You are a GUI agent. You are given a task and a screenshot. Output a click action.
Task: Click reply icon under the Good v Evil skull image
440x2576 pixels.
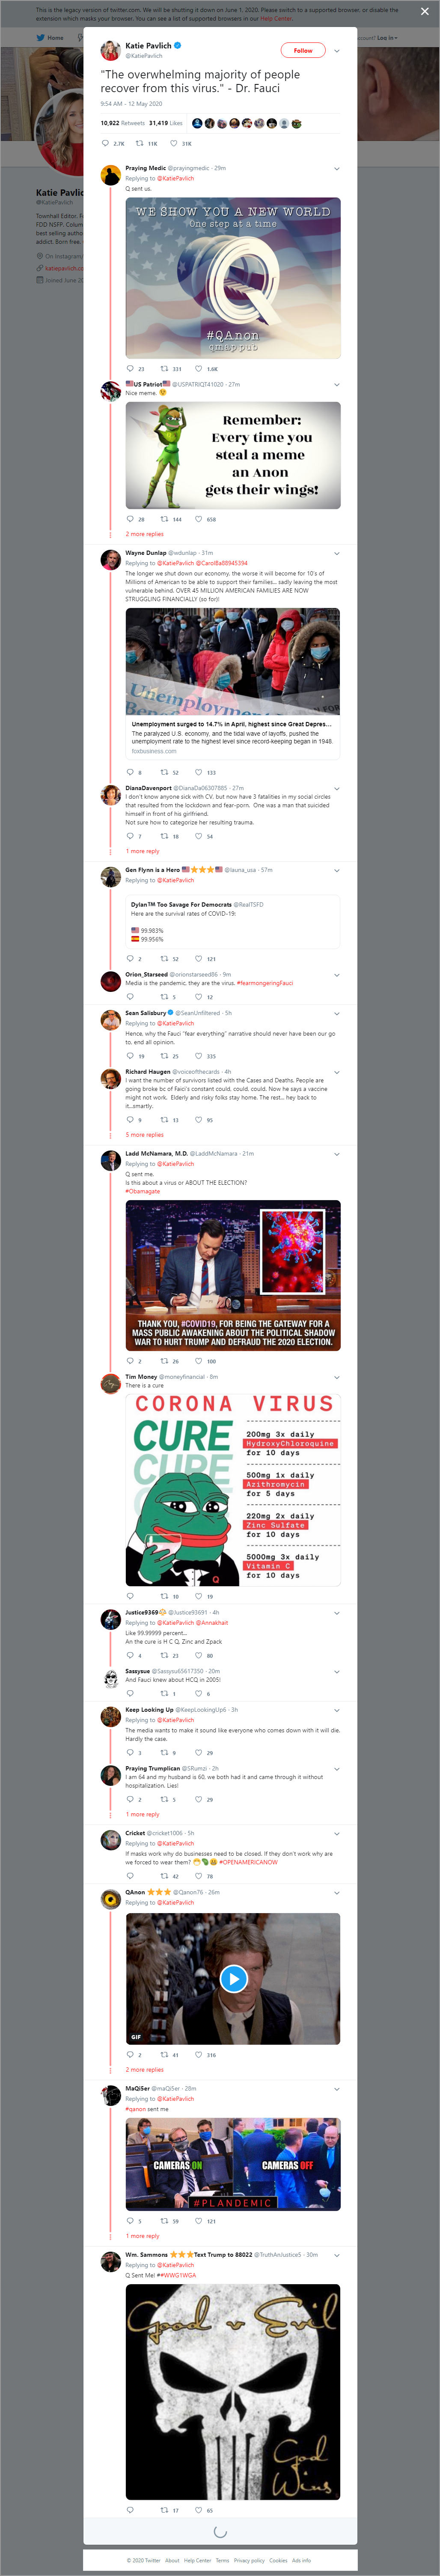(x=129, y=2510)
